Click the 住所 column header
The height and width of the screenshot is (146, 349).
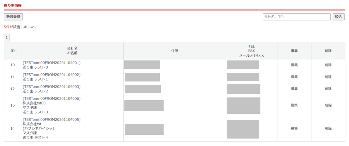(174, 51)
